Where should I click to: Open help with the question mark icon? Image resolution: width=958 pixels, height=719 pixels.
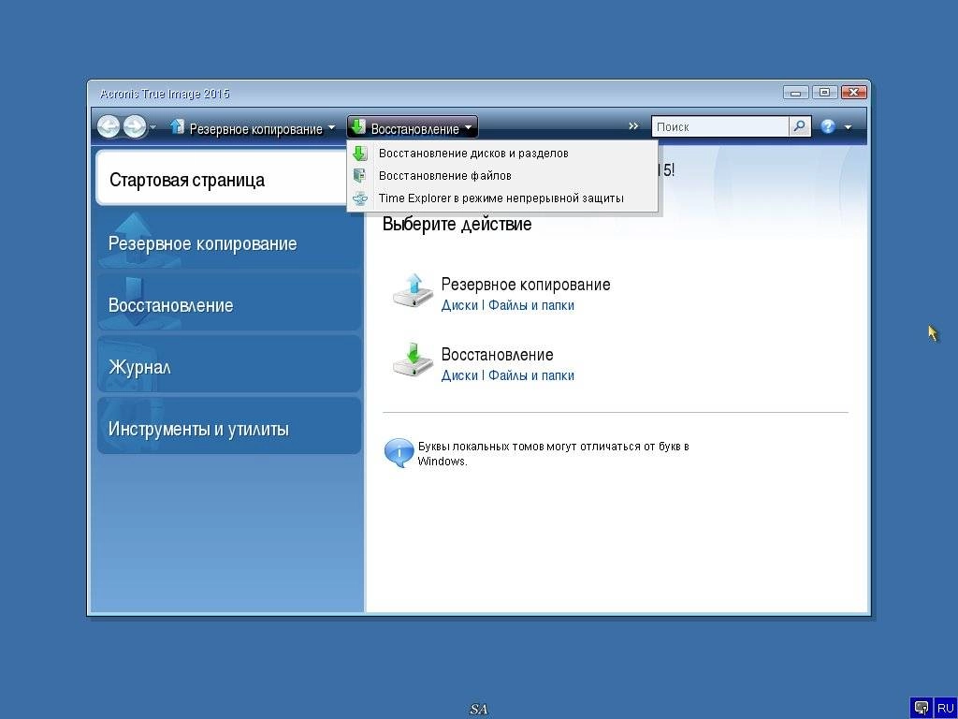point(828,126)
